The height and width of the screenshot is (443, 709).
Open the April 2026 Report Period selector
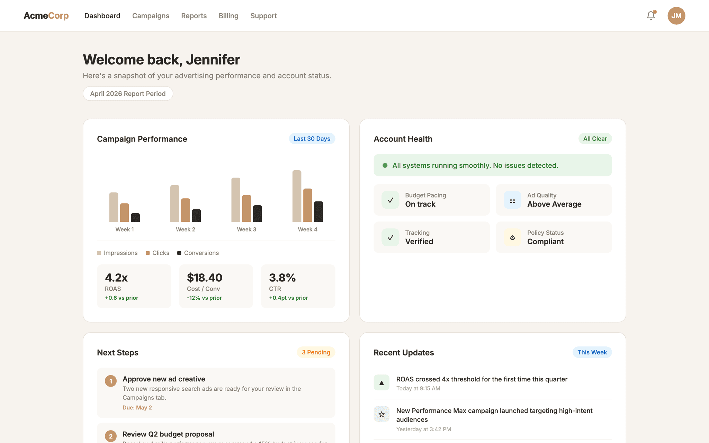pyautogui.click(x=128, y=93)
